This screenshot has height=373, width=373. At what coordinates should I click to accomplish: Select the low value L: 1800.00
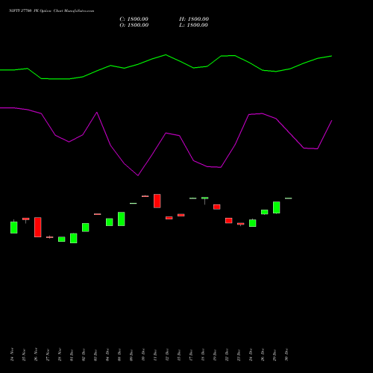(193, 25)
